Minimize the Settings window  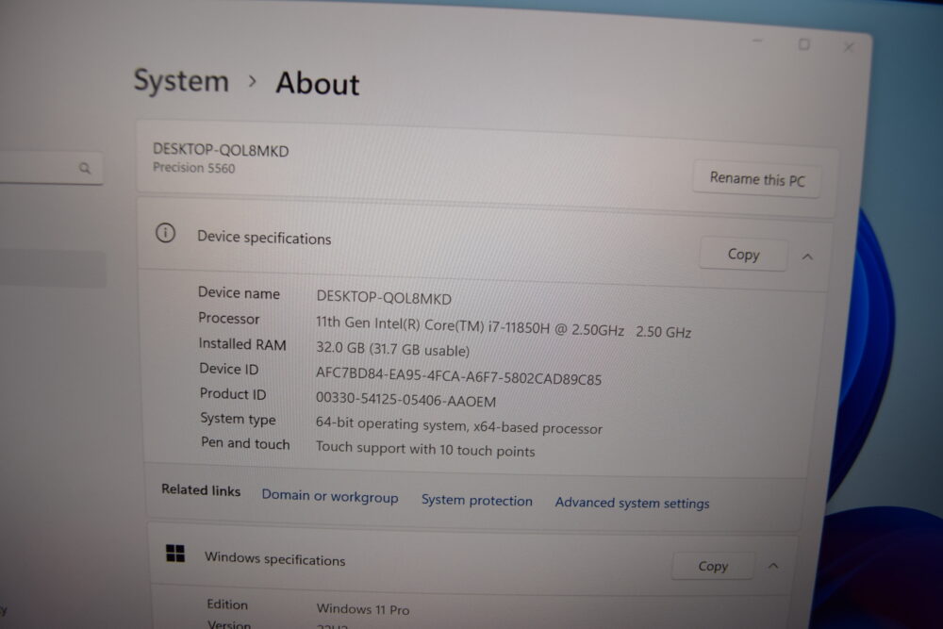click(757, 41)
